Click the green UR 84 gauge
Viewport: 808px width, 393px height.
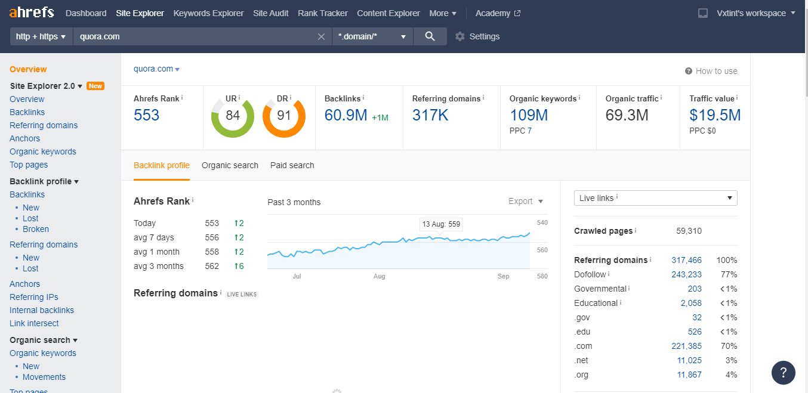[233, 116]
